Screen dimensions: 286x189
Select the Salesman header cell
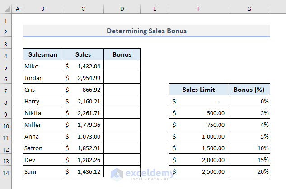coord(43,55)
